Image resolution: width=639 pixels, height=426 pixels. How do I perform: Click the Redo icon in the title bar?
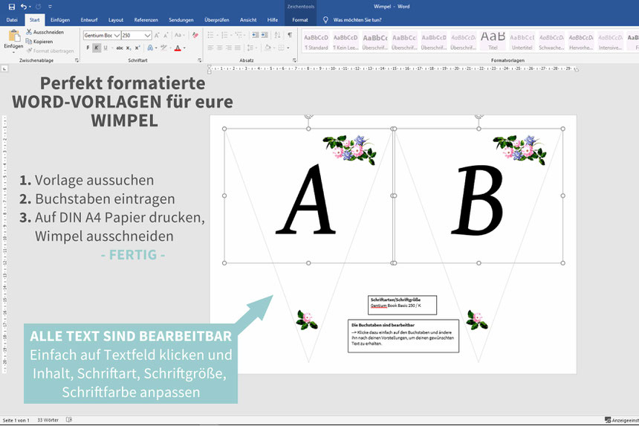pos(39,7)
